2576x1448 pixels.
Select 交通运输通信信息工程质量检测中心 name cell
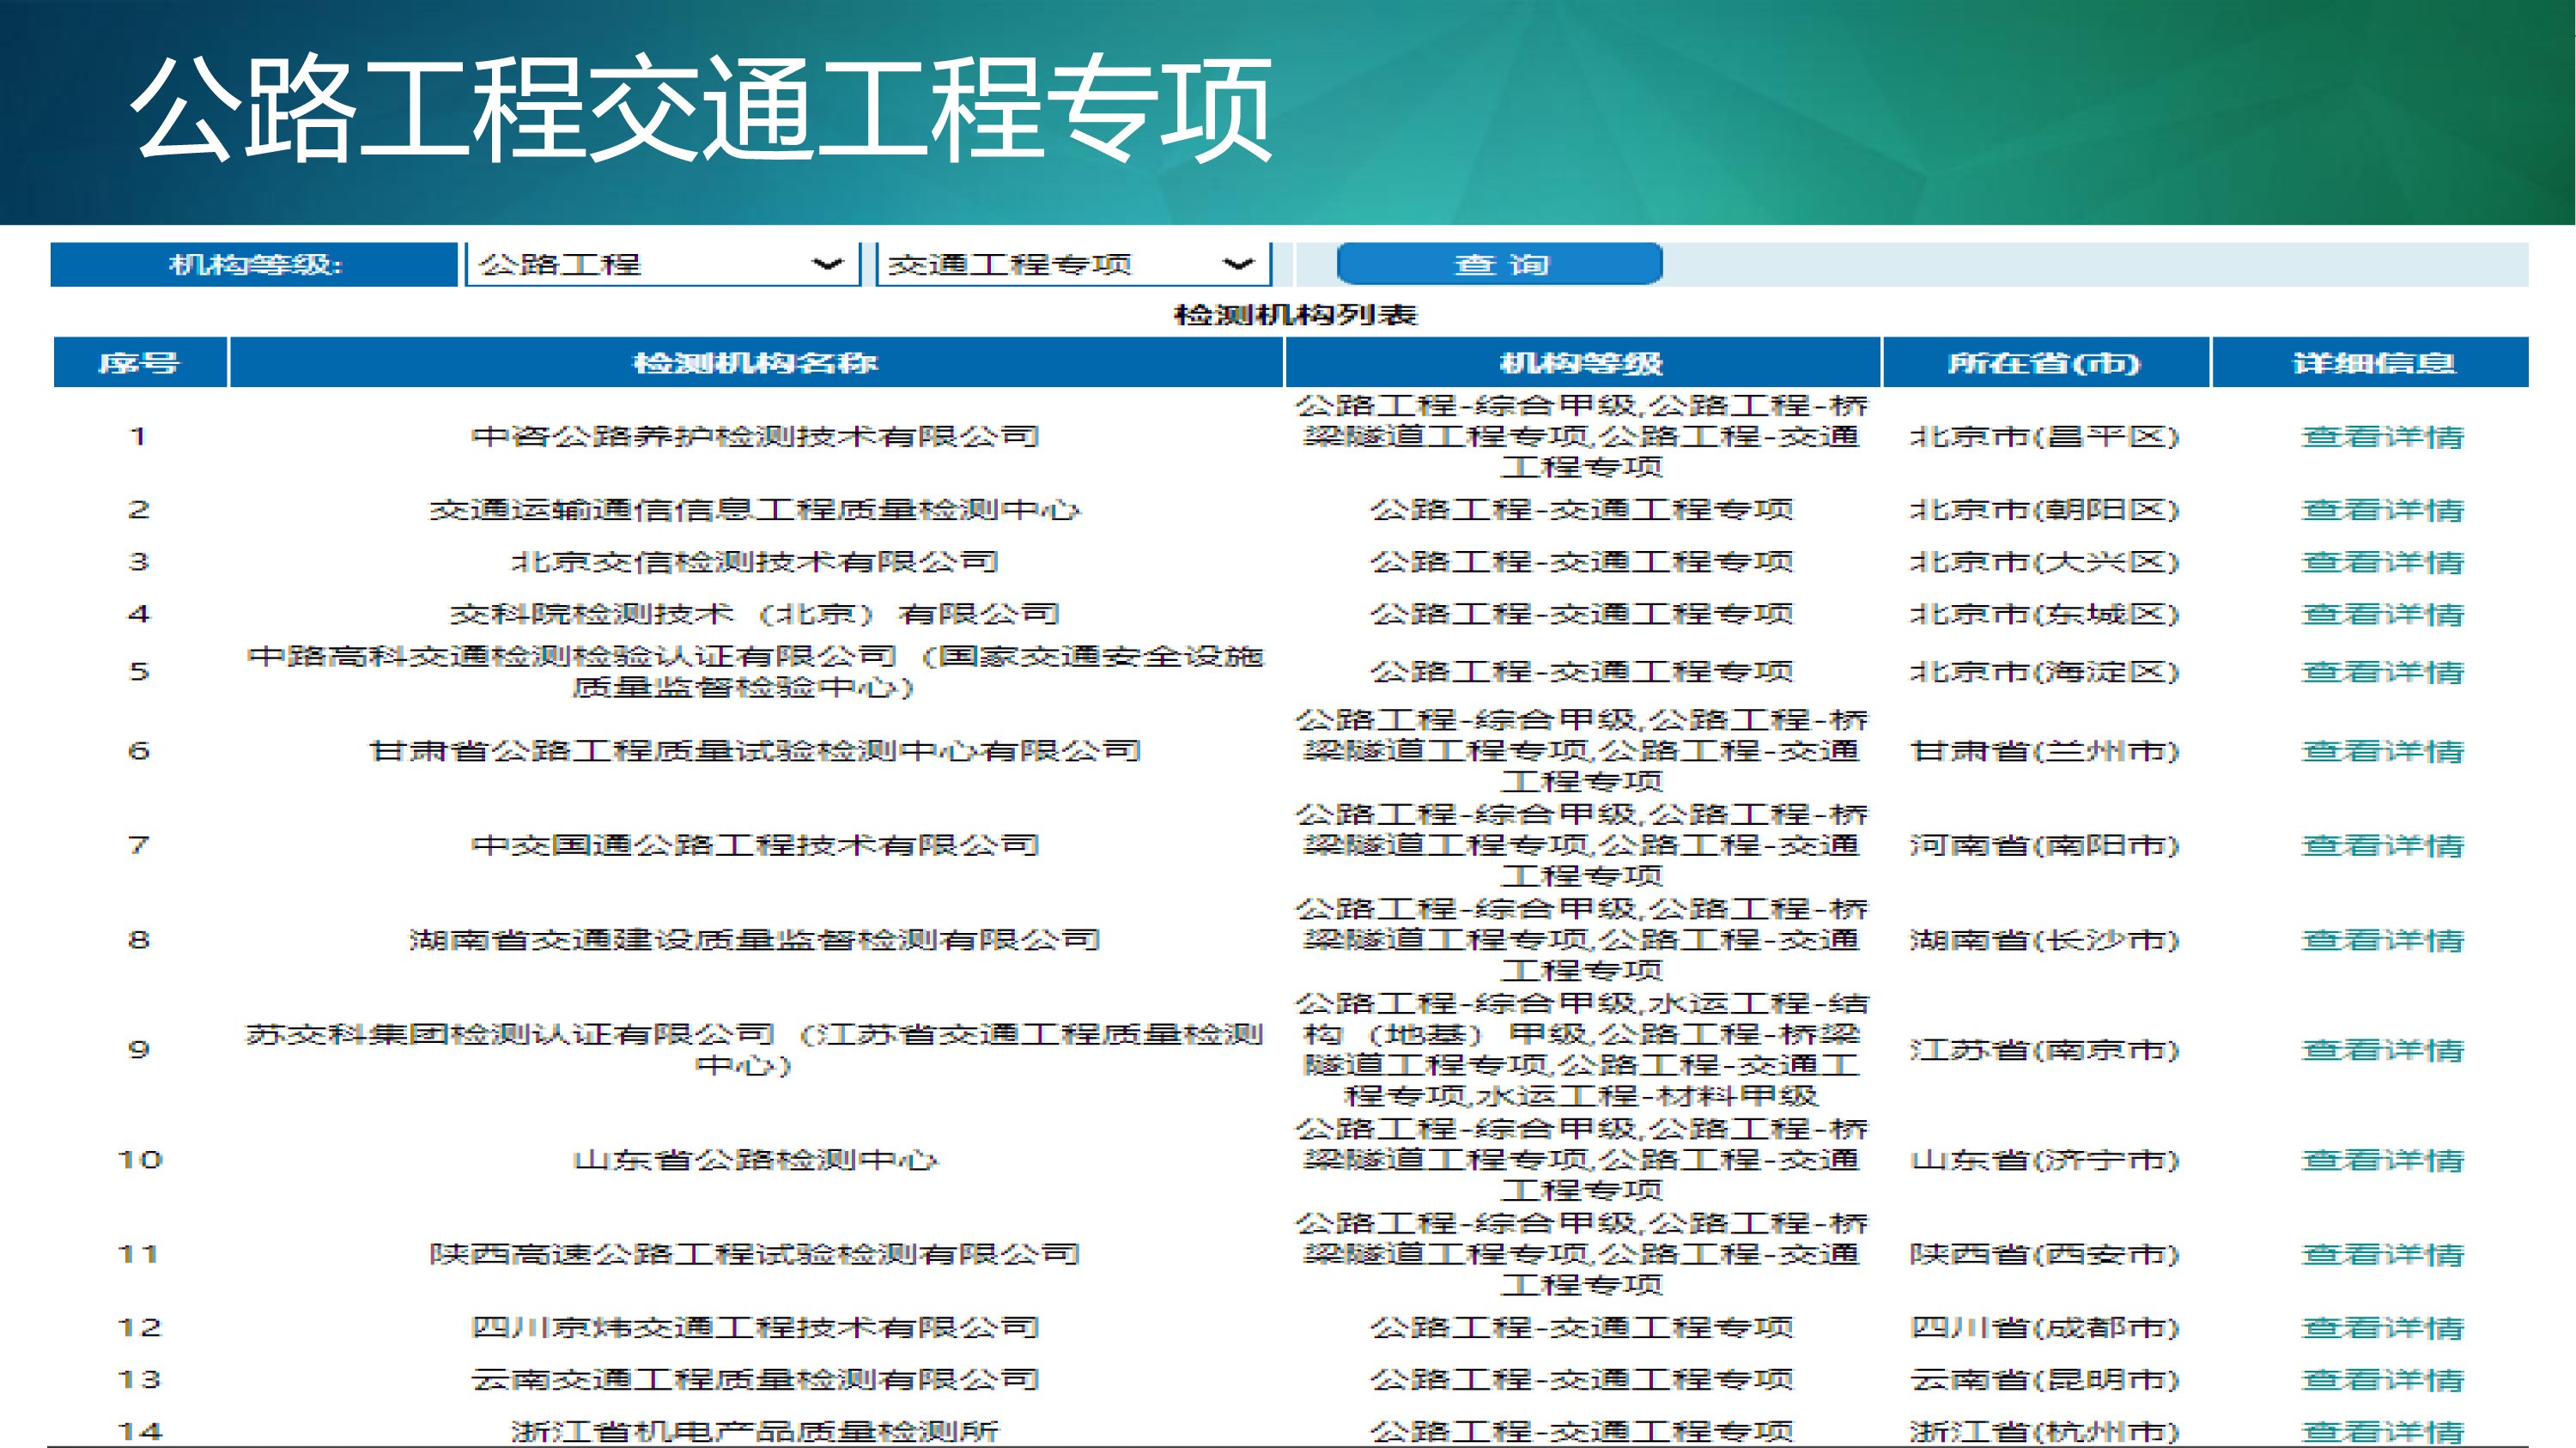click(755, 510)
